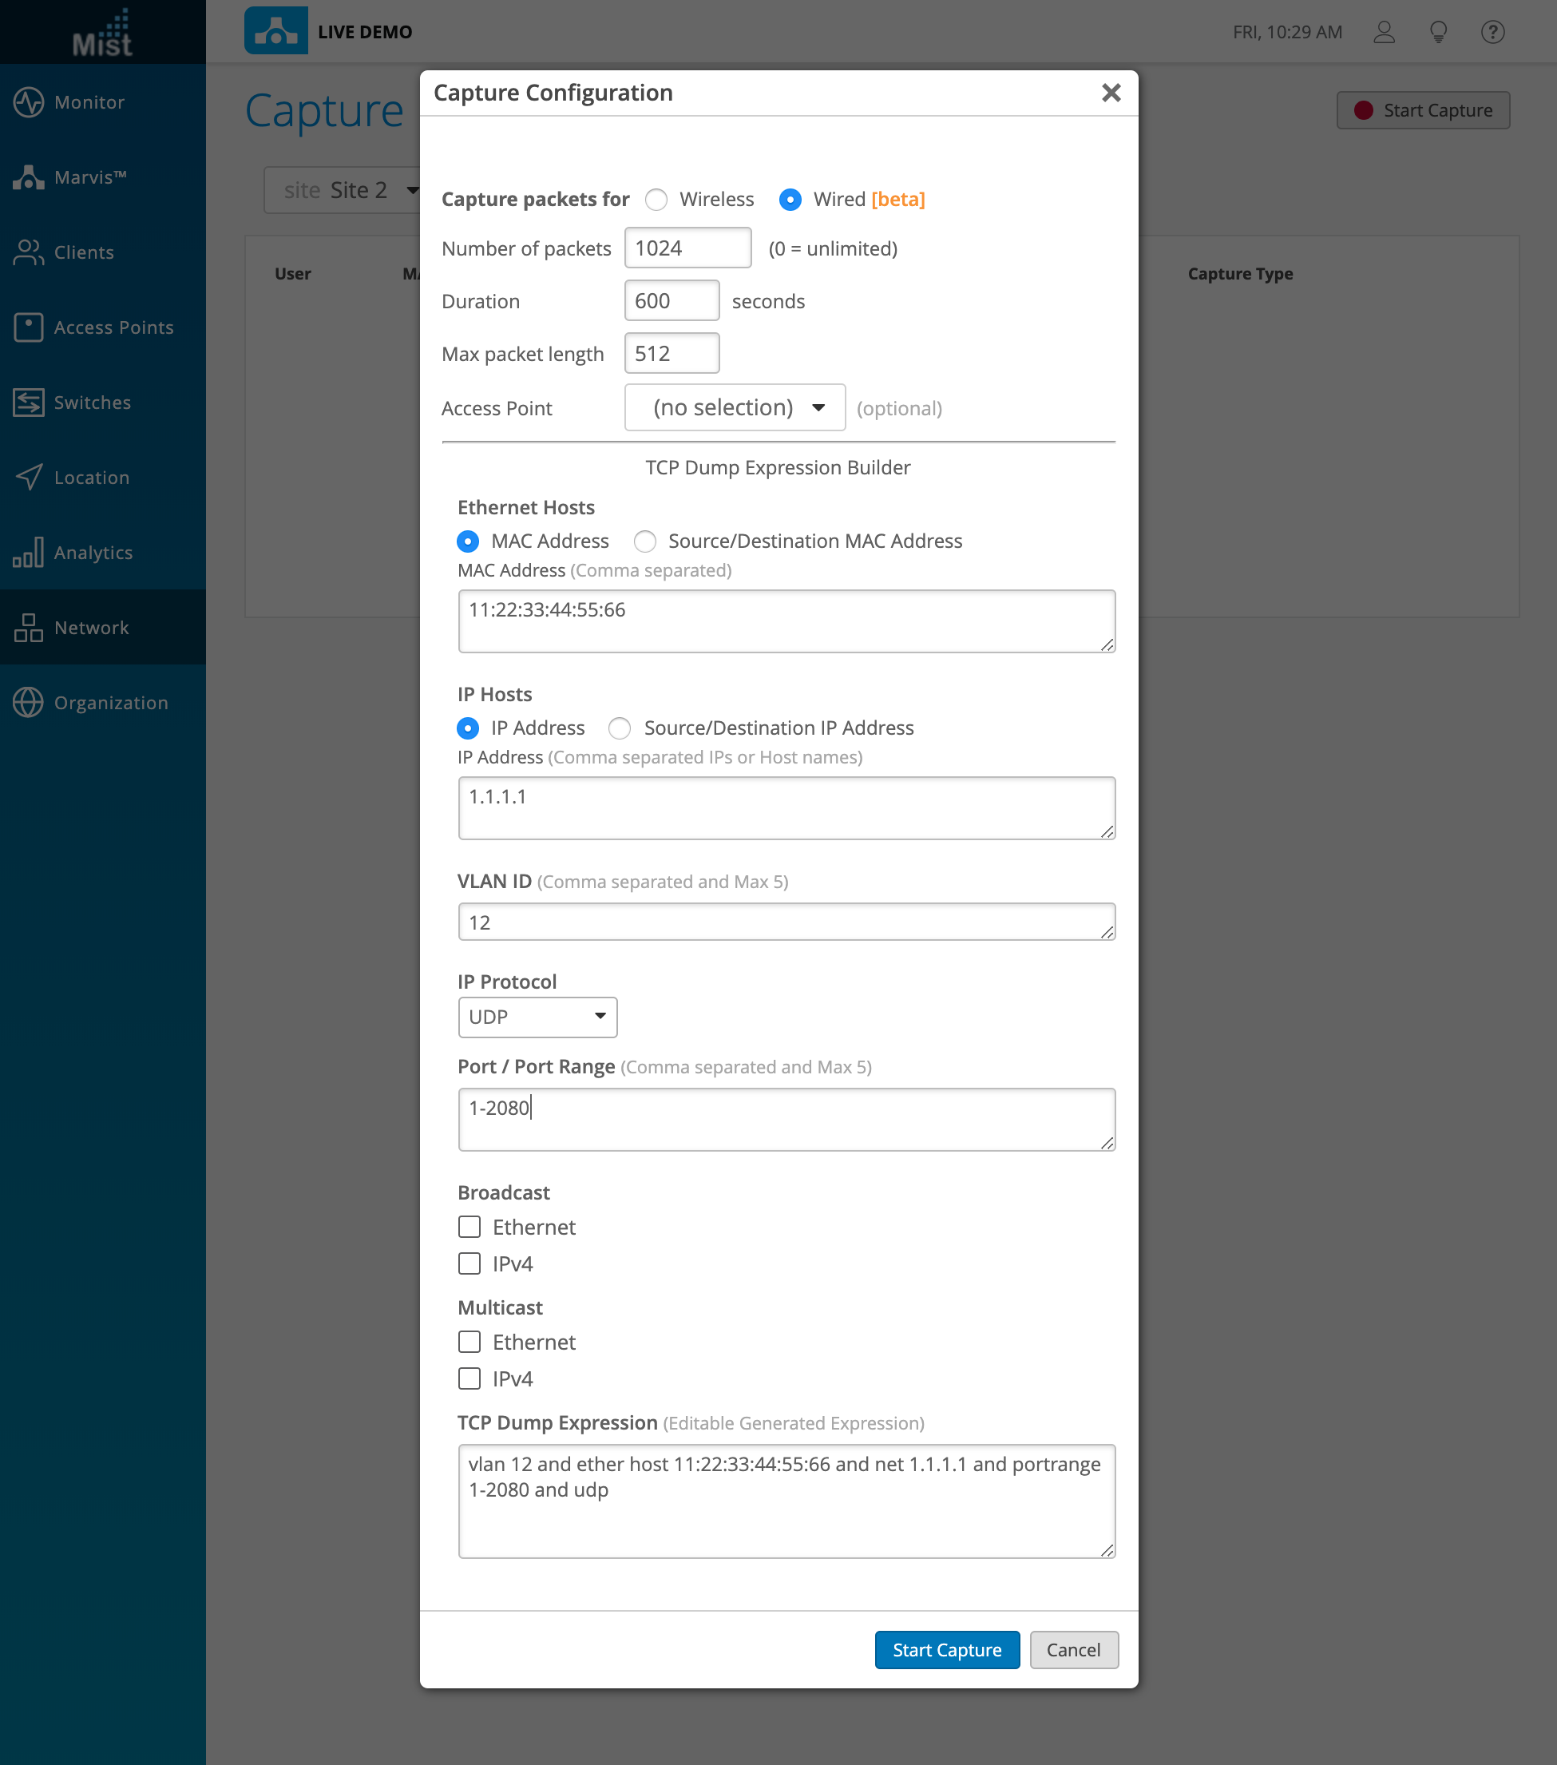Open Marvis icon in the sidebar

tap(28, 177)
